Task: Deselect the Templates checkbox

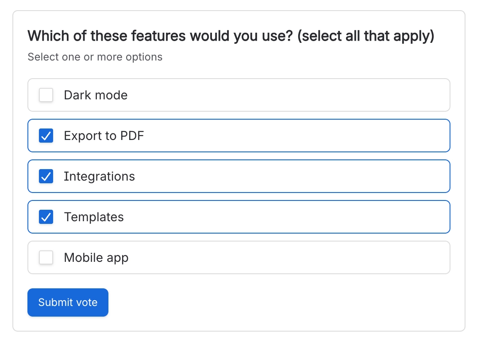Action: point(46,217)
